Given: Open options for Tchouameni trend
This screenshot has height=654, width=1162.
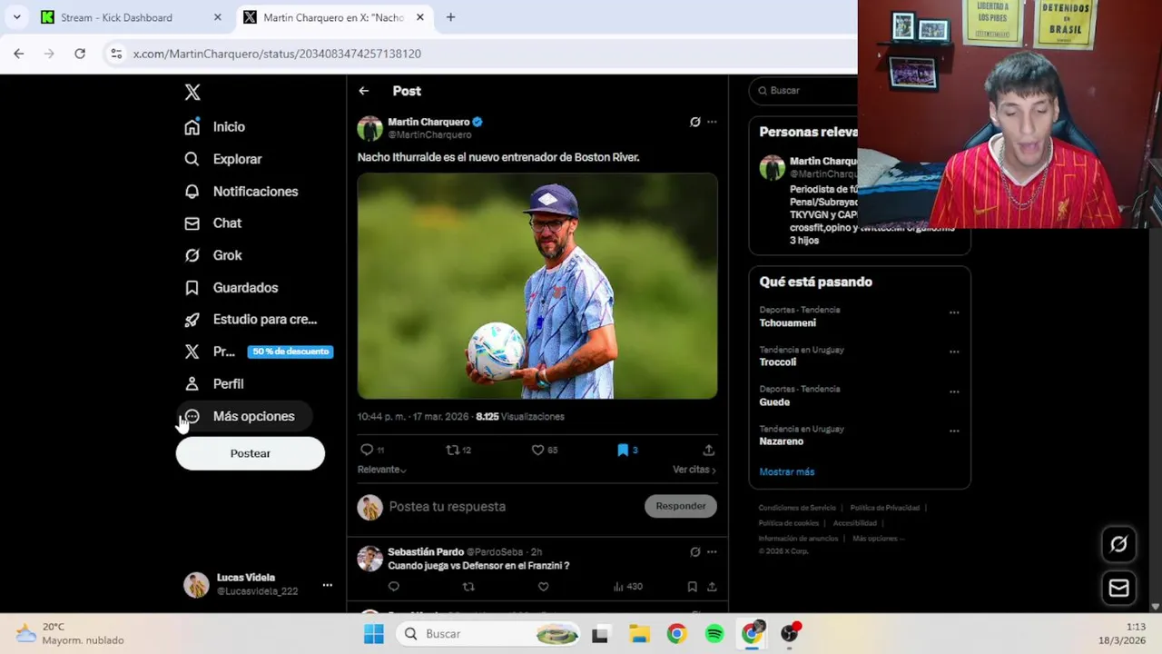Looking at the screenshot, I should click(x=954, y=312).
